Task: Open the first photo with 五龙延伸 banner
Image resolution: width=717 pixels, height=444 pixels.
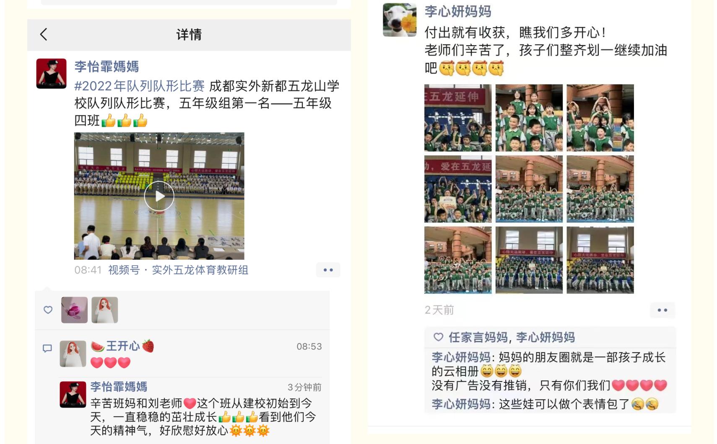Action: point(458,118)
